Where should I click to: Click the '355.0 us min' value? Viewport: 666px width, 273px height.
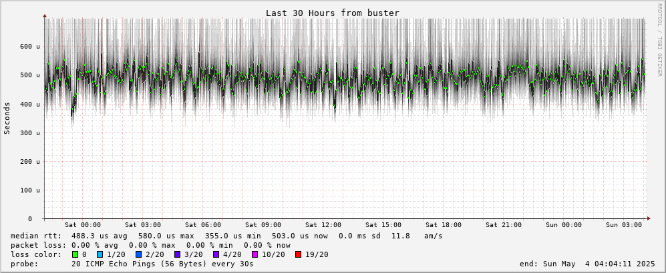233,236
